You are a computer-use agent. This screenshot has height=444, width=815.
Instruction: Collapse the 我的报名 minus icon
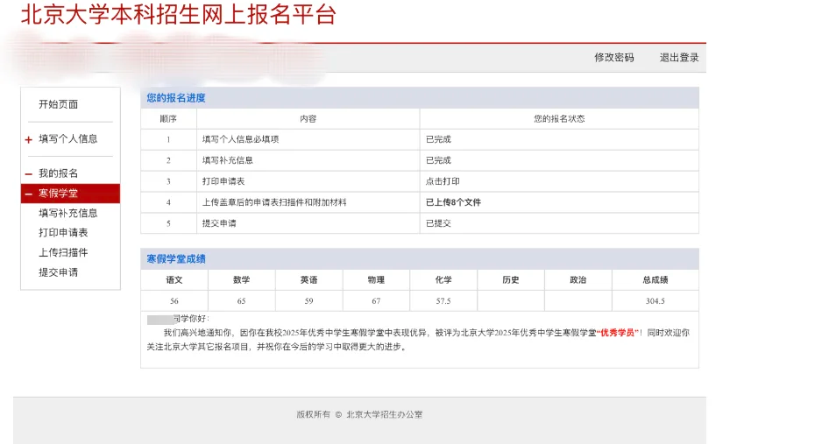(29, 174)
